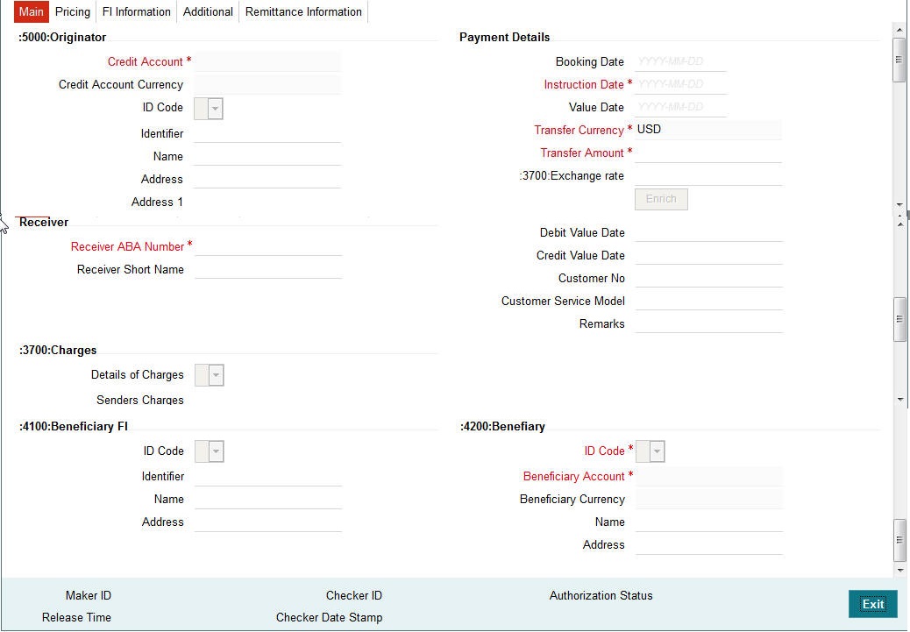
Task: Click the Beneficiary Currency field
Action: (708, 499)
